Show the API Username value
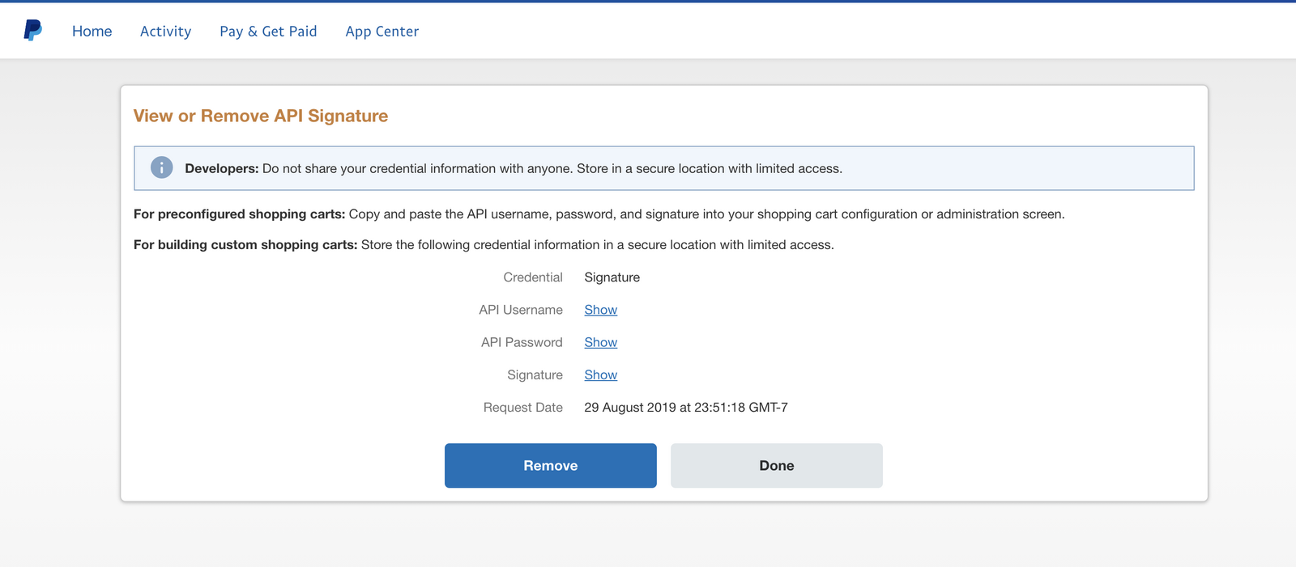Viewport: 1296px width, 567px height. coord(600,310)
